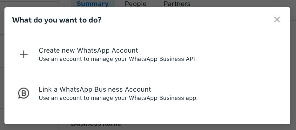
Task: Click the WhatsApp Business app description line
Action: [118, 98]
